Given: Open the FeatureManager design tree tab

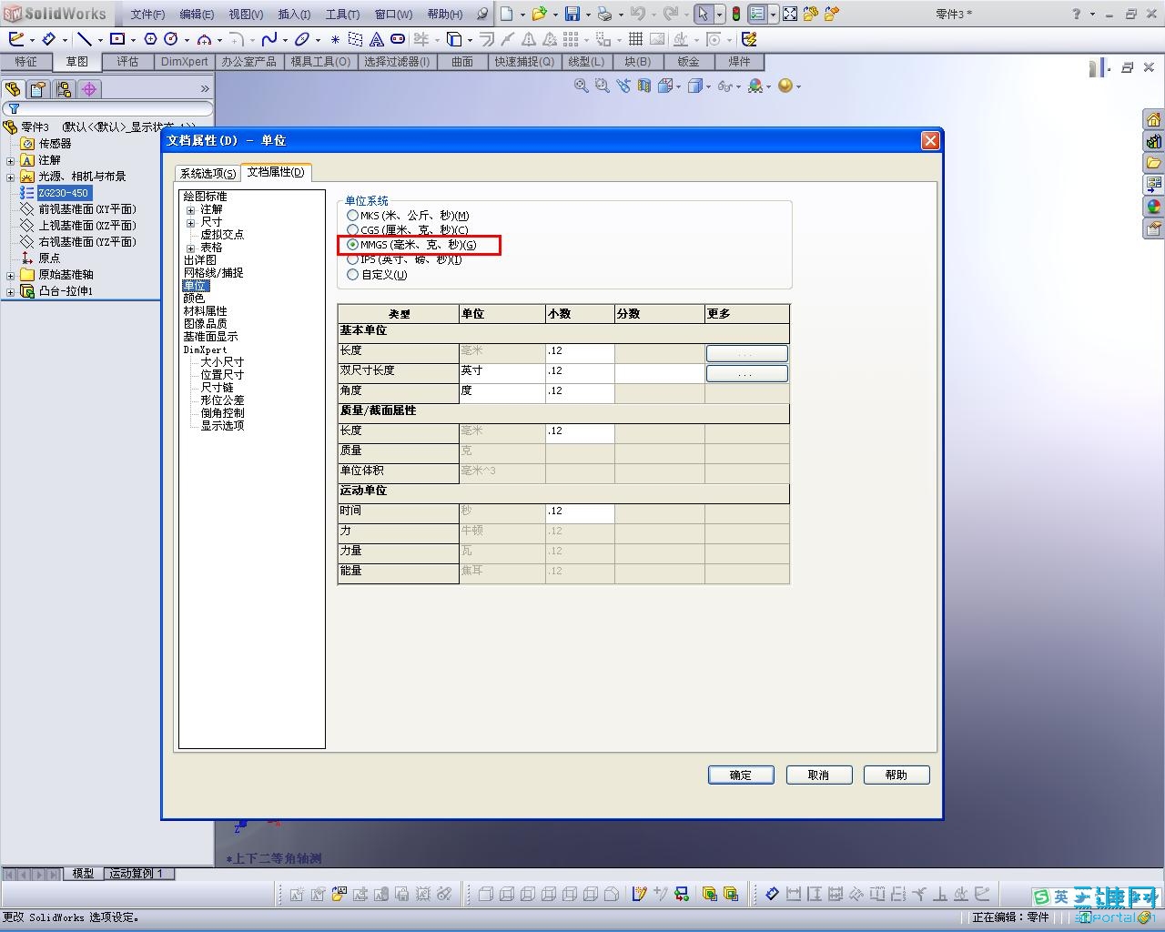Looking at the screenshot, I should (x=13, y=88).
